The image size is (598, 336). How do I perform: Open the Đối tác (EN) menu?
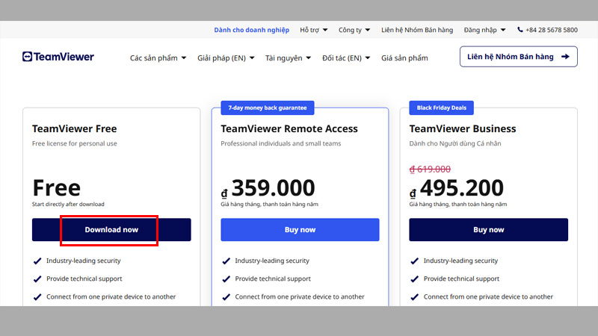tap(345, 57)
